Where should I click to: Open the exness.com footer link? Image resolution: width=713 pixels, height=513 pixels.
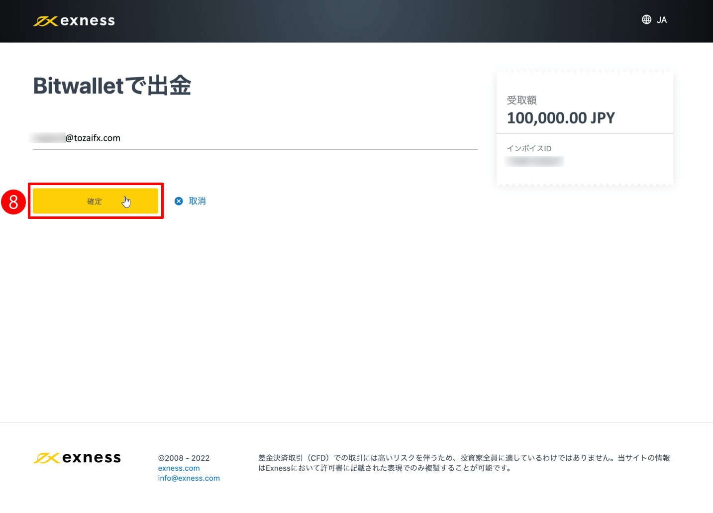[179, 468]
